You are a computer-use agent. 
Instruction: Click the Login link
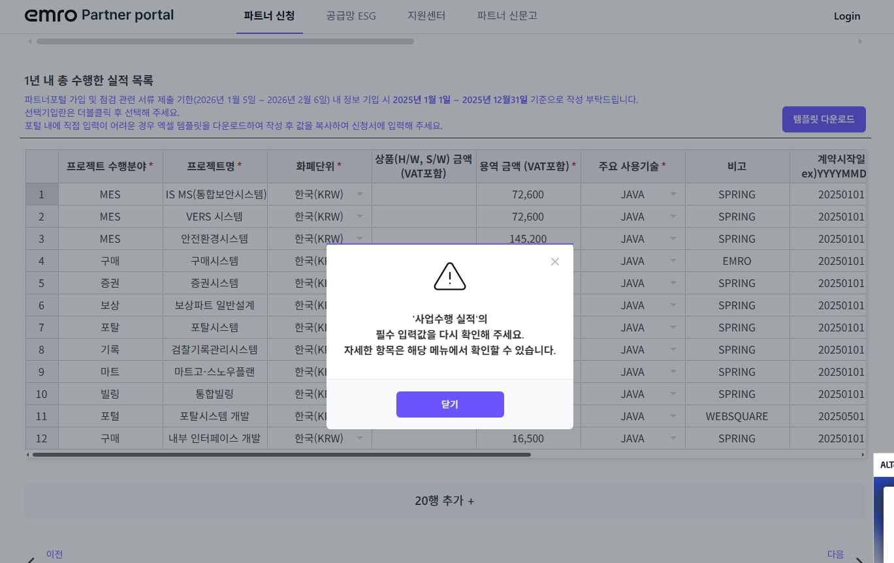[847, 16]
